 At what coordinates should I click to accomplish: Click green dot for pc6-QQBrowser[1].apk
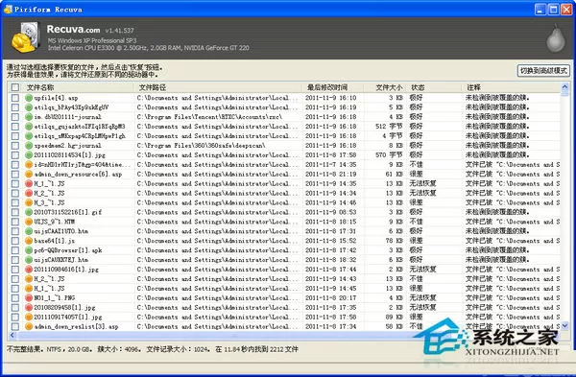tap(29, 250)
